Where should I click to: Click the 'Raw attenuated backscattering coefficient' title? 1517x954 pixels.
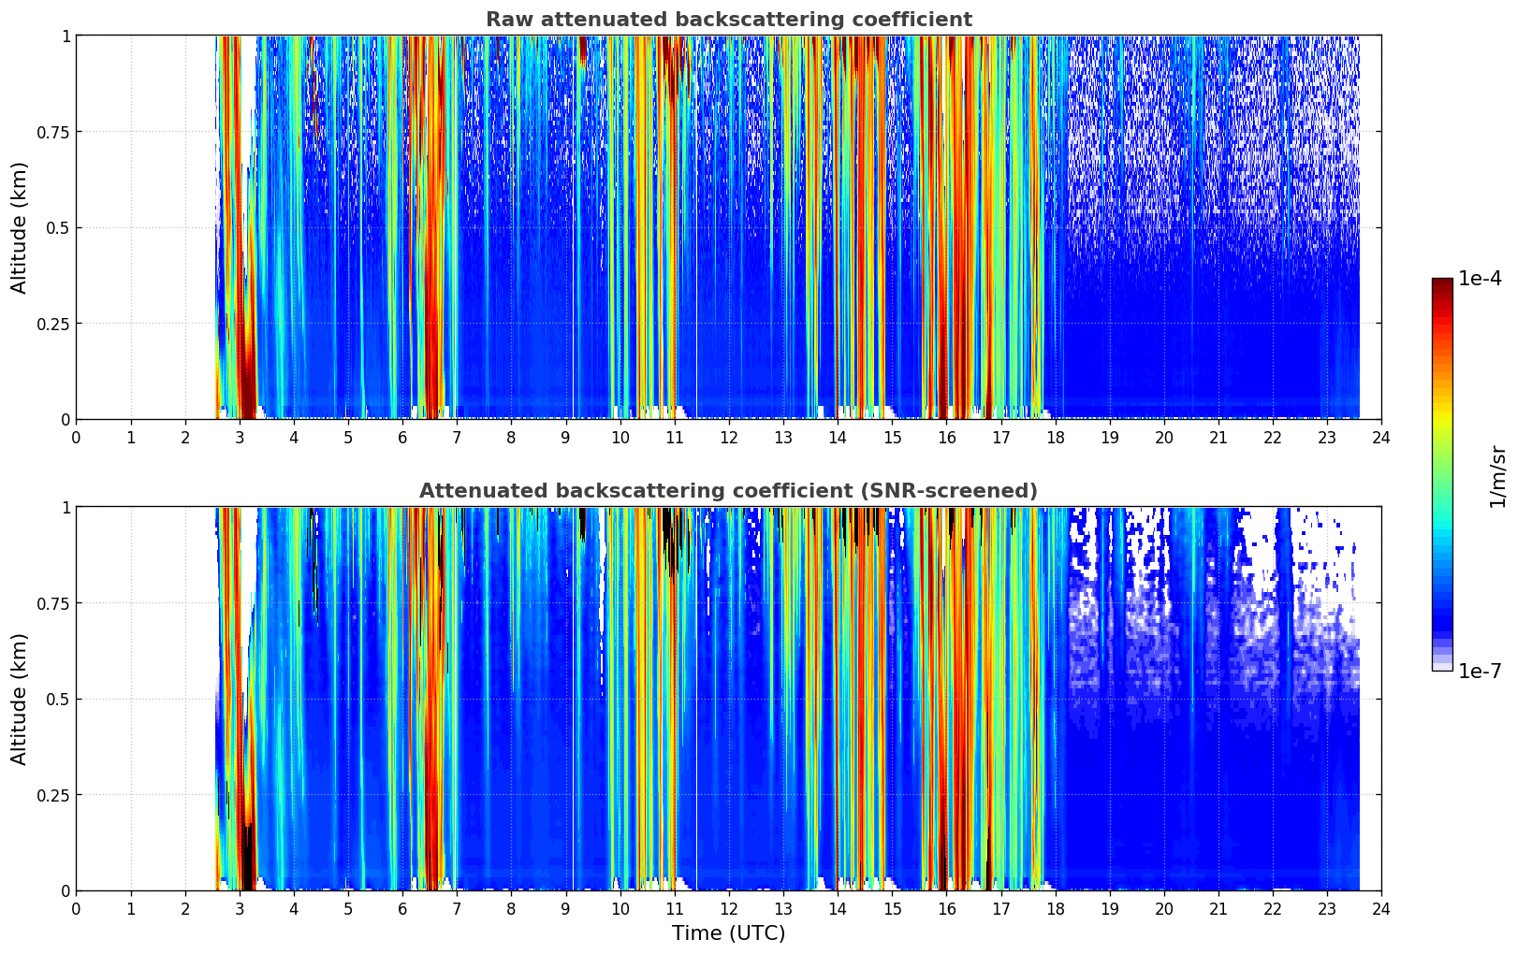click(x=728, y=20)
